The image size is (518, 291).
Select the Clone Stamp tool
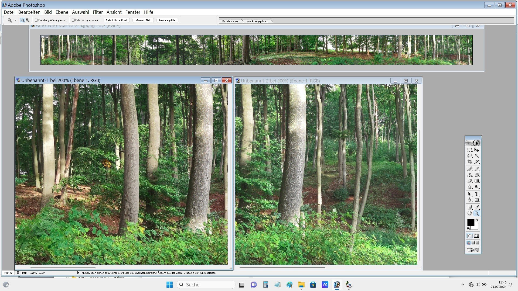coord(470,175)
